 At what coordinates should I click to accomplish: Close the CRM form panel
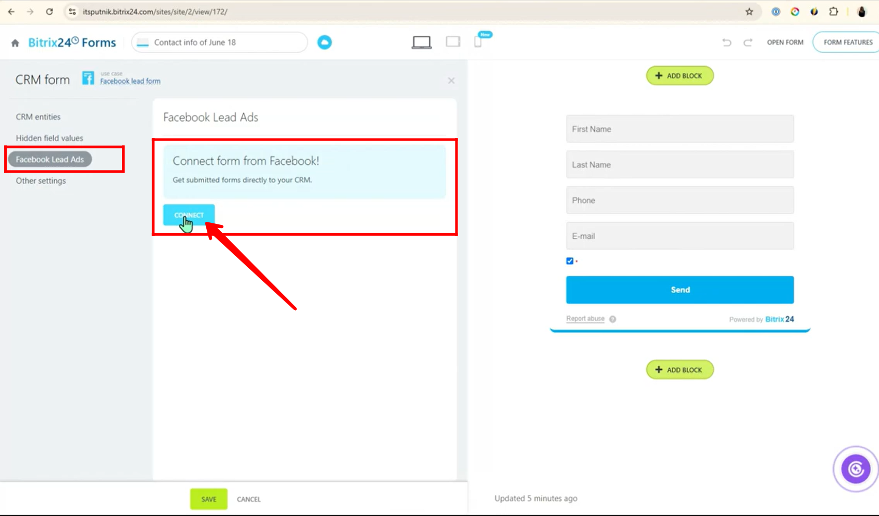pyautogui.click(x=451, y=81)
